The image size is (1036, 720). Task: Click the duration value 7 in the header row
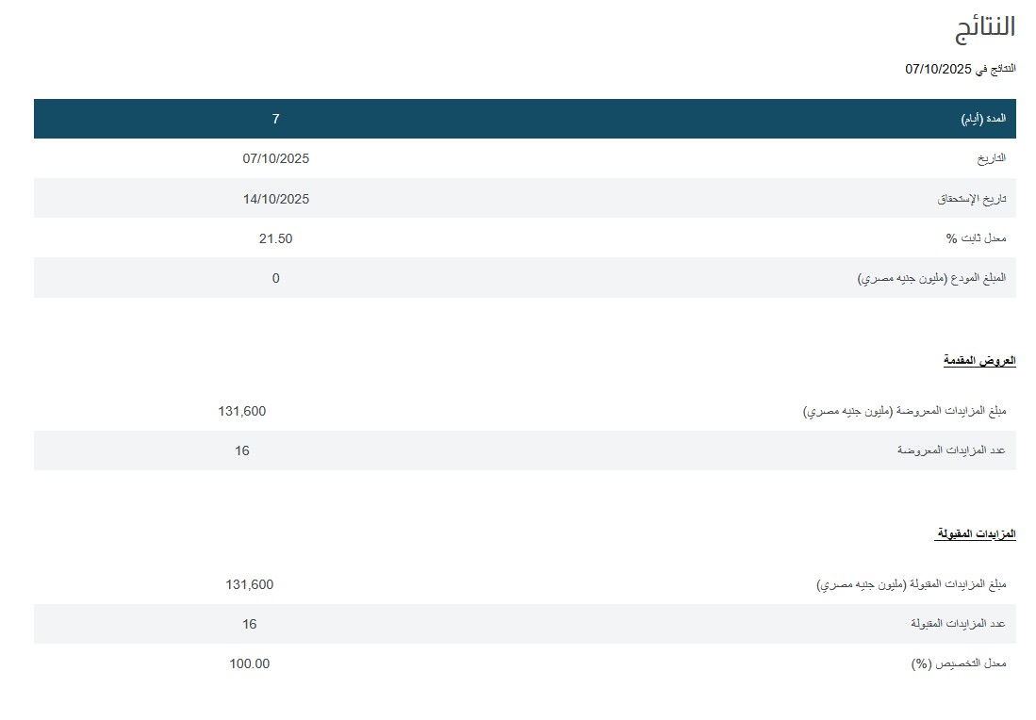[x=276, y=119]
